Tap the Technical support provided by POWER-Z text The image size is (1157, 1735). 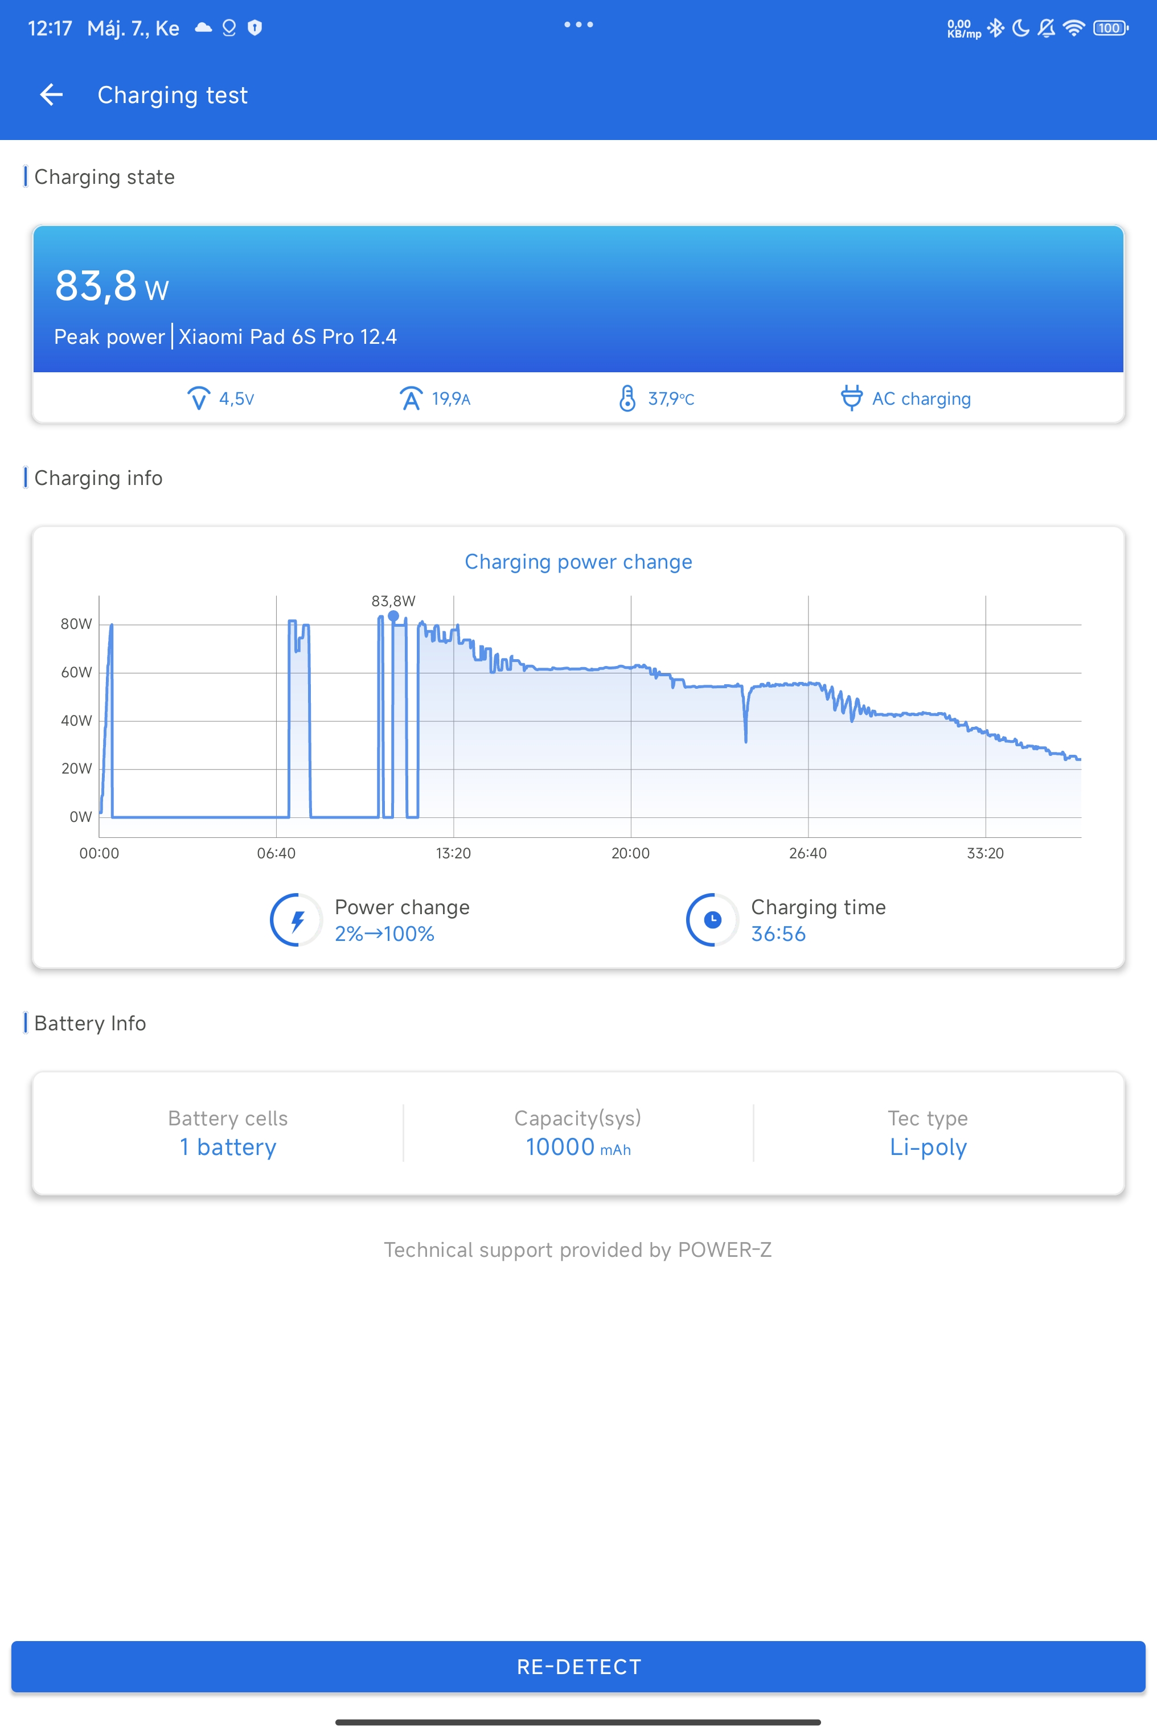tap(578, 1249)
